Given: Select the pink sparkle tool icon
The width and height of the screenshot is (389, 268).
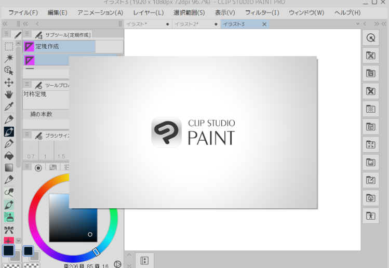Looking at the screenshot, I should point(9,240).
